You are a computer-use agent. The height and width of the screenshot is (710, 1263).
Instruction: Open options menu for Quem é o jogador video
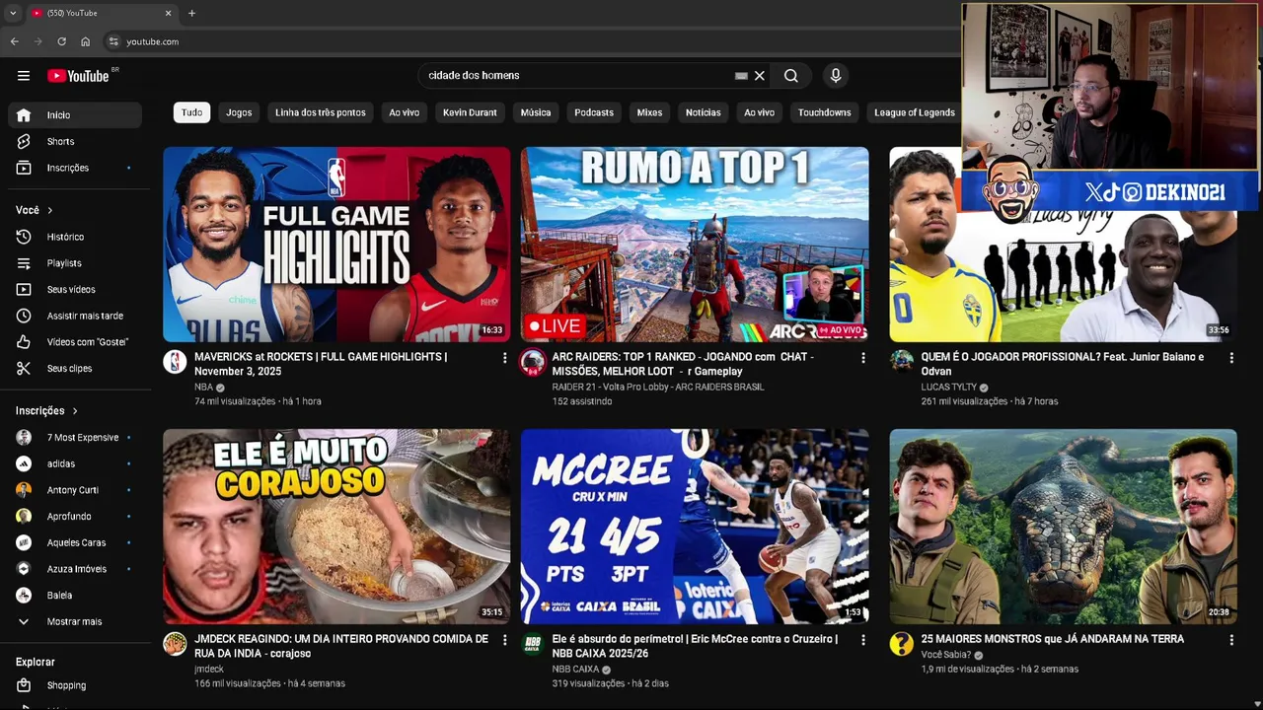click(x=1230, y=358)
